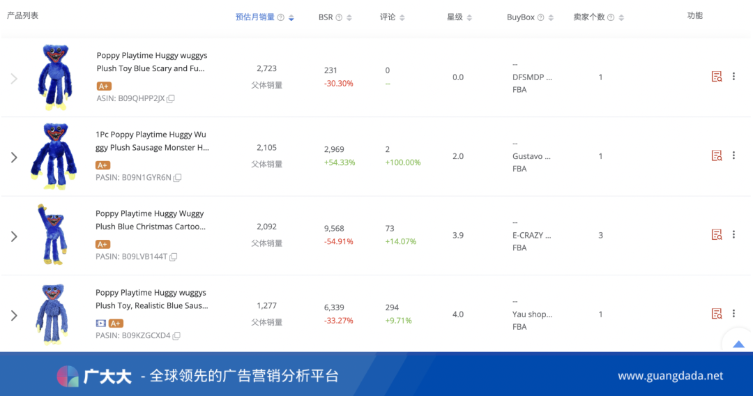Sort by 卖家个数 arrows
The width and height of the screenshot is (753, 396).
point(621,17)
